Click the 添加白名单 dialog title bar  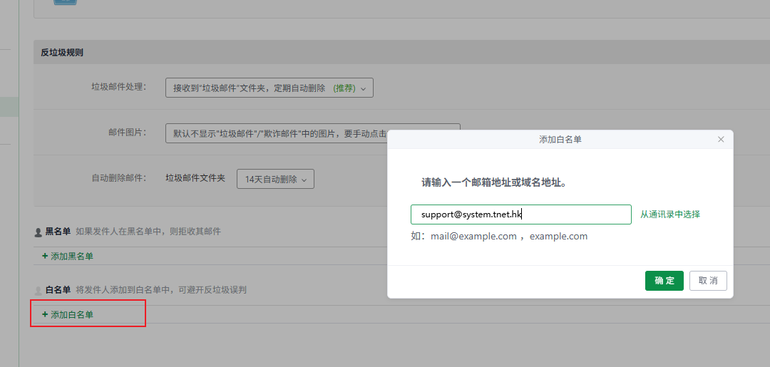click(x=560, y=140)
